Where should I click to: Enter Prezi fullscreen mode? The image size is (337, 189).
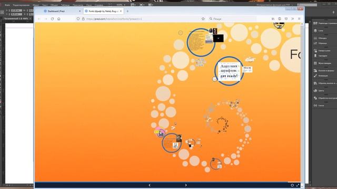tap(298, 185)
